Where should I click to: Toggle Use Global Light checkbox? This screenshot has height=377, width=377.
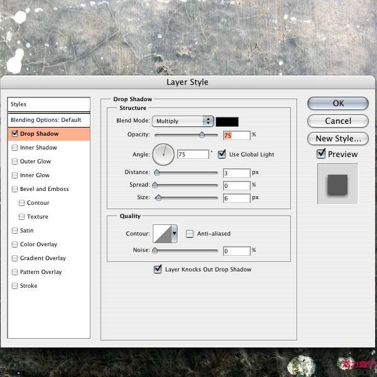(x=222, y=154)
